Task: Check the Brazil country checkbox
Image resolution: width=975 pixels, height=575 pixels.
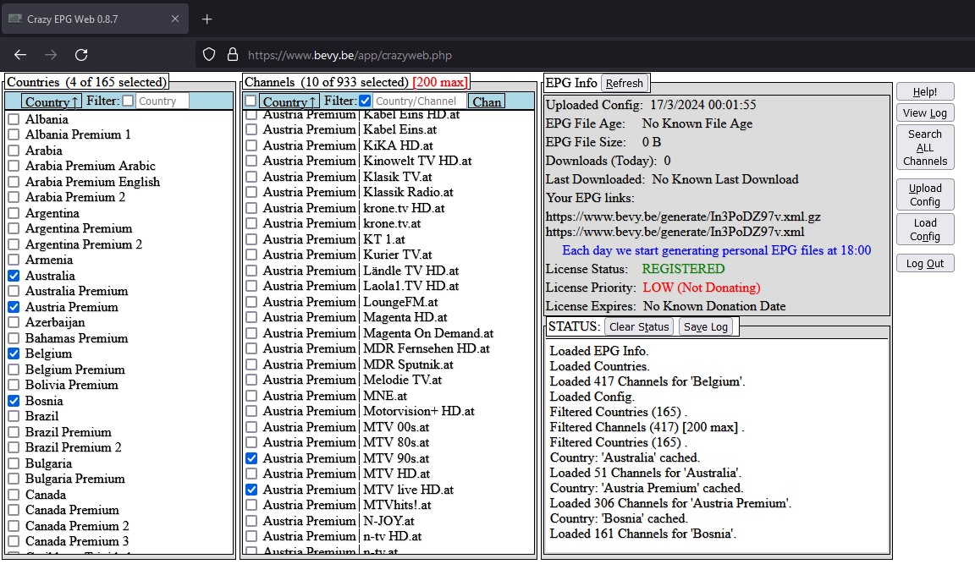Action: (14, 417)
